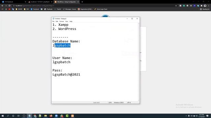
Task: Open Chrome from the taskbar
Action: pos(35,116)
